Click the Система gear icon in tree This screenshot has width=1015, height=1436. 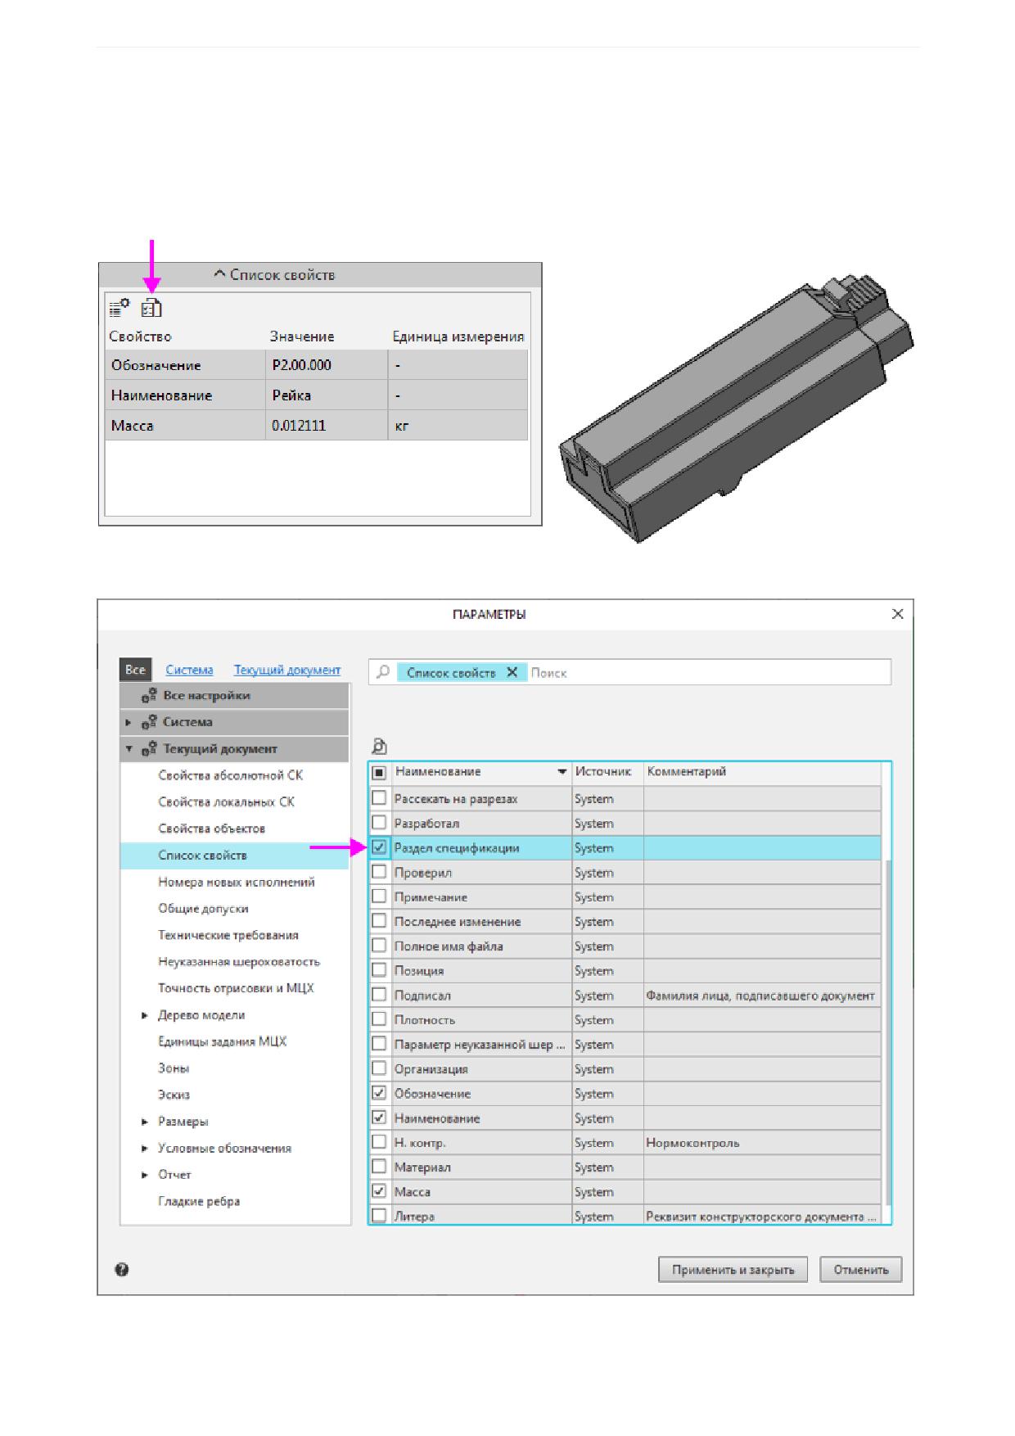pyautogui.click(x=149, y=722)
